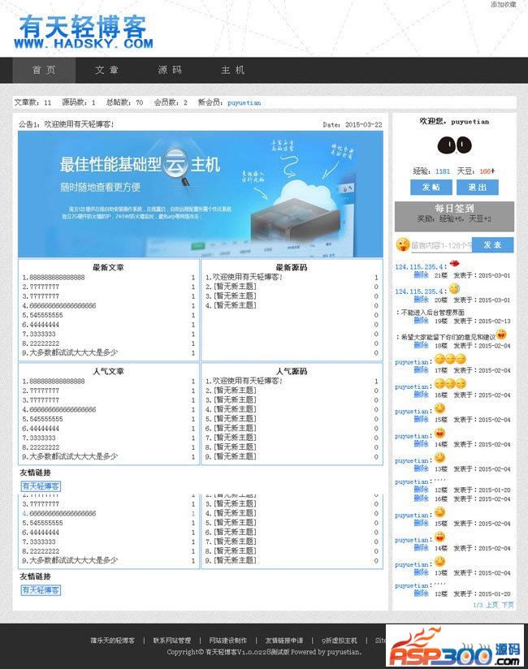Click the 1/3 page indicator text
Viewport: 528px width, 669px height.
(x=478, y=605)
